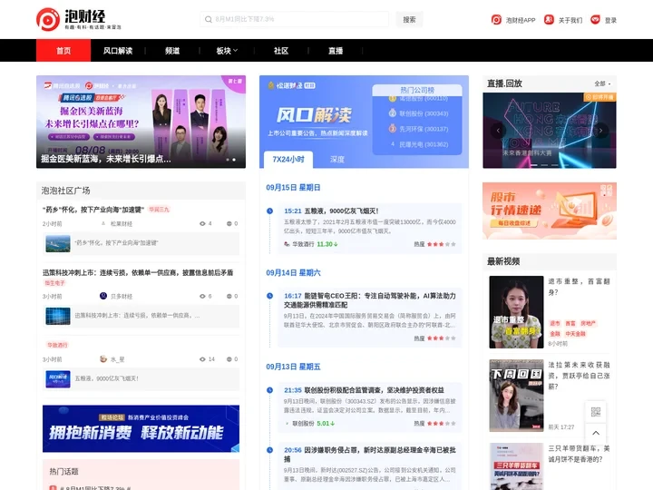This screenshot has height=490, width=653.
Task: Open article 五粮液，9000亿灰飞烟灭！
Action: click(342, 211)
